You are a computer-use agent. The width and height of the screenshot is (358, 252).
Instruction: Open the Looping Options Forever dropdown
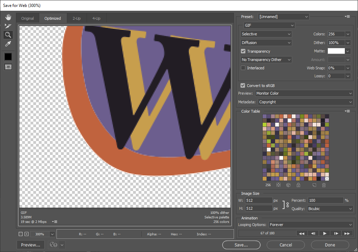(311, 225)
